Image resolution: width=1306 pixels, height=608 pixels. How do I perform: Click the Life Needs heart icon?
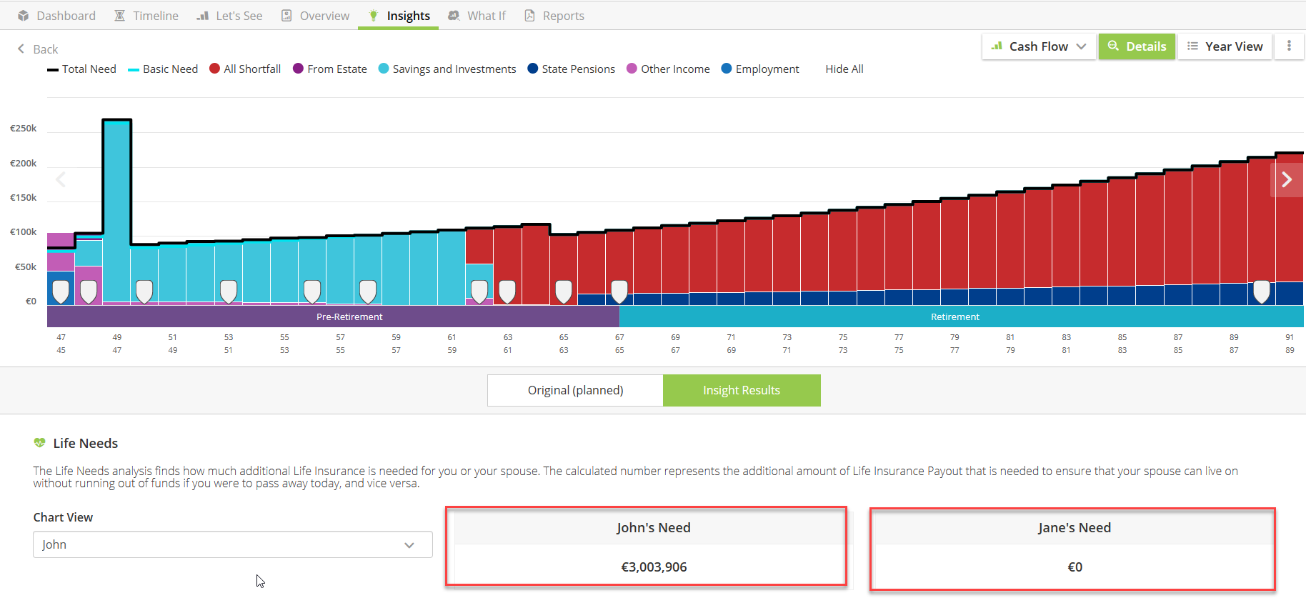39,443
